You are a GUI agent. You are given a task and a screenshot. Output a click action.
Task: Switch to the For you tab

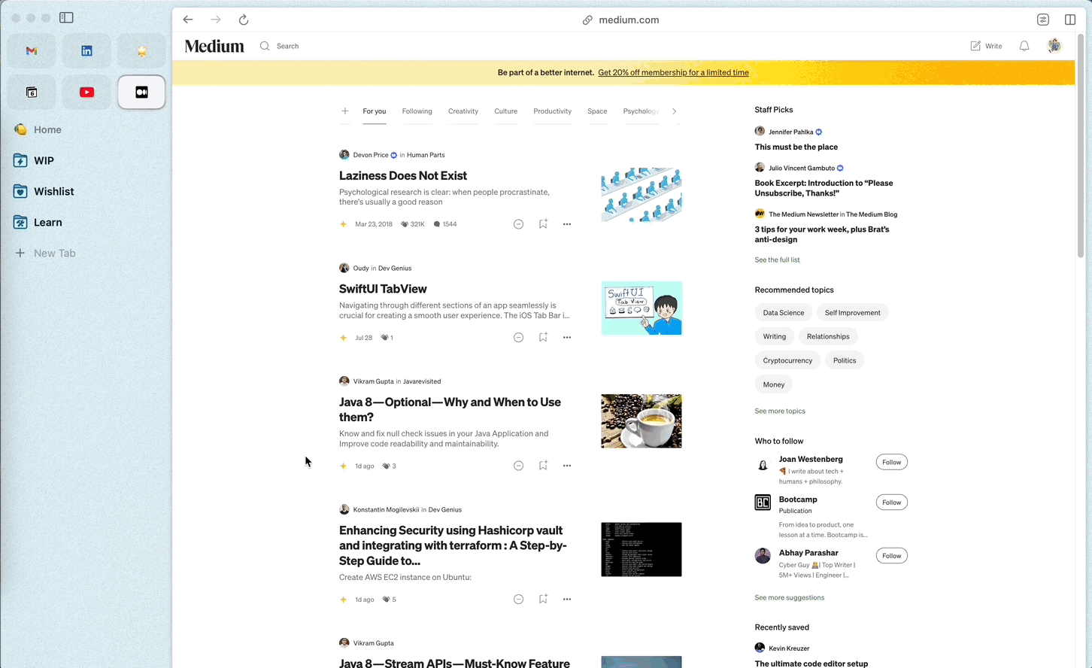pyautogui.click(x=375, y=111)
